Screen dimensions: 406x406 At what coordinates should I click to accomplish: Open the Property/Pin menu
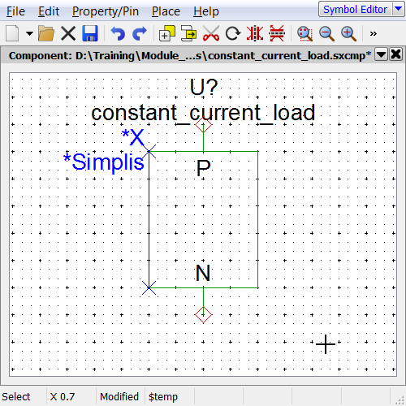click(x=106, y=11)
